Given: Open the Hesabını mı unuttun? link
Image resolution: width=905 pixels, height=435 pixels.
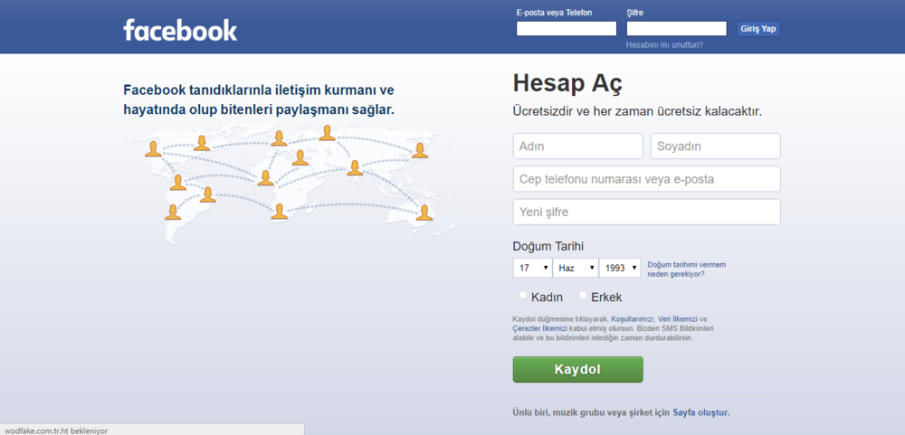Looking at the screenshot, I should (664, 44).
